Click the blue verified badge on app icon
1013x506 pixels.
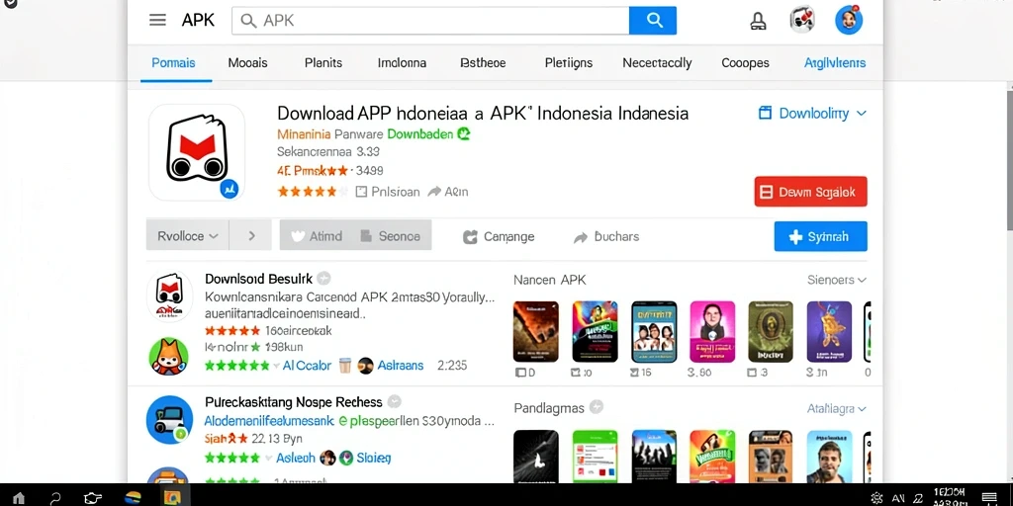[x=230, y=189]
